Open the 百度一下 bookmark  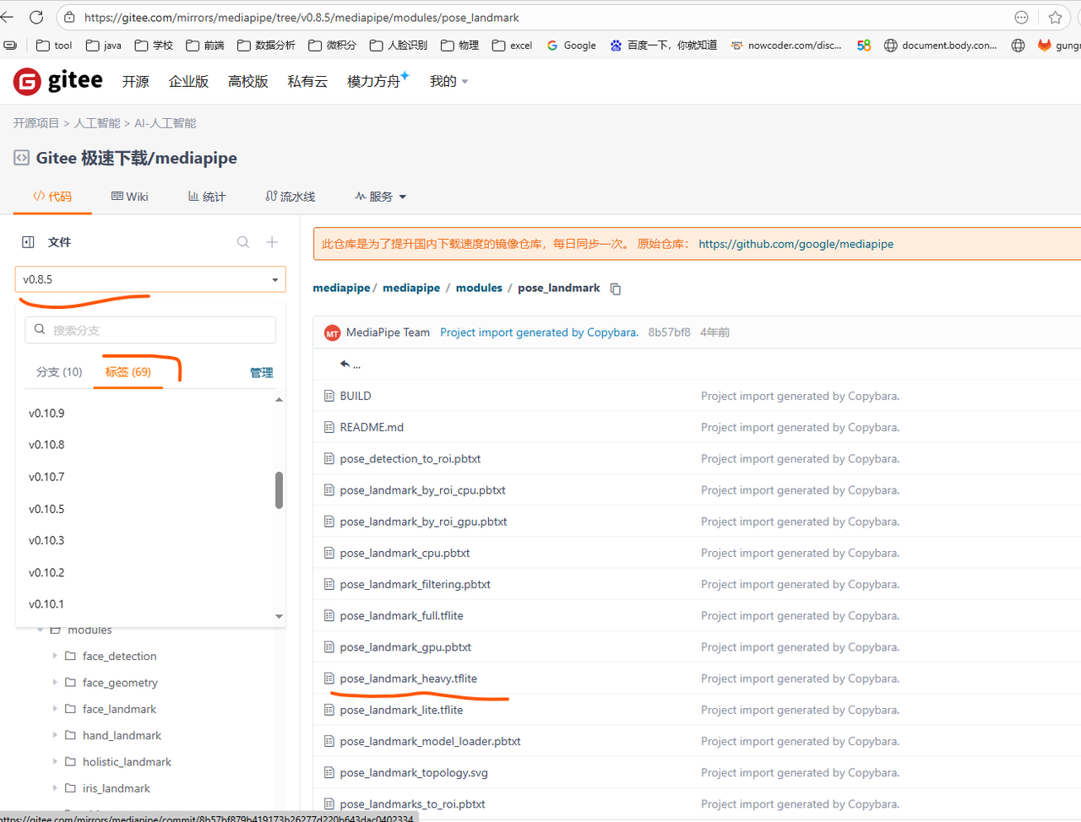click(x=664, y=46)
